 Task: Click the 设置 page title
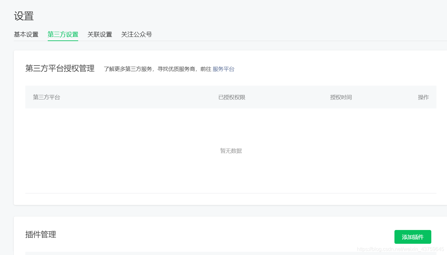point(24,16)
